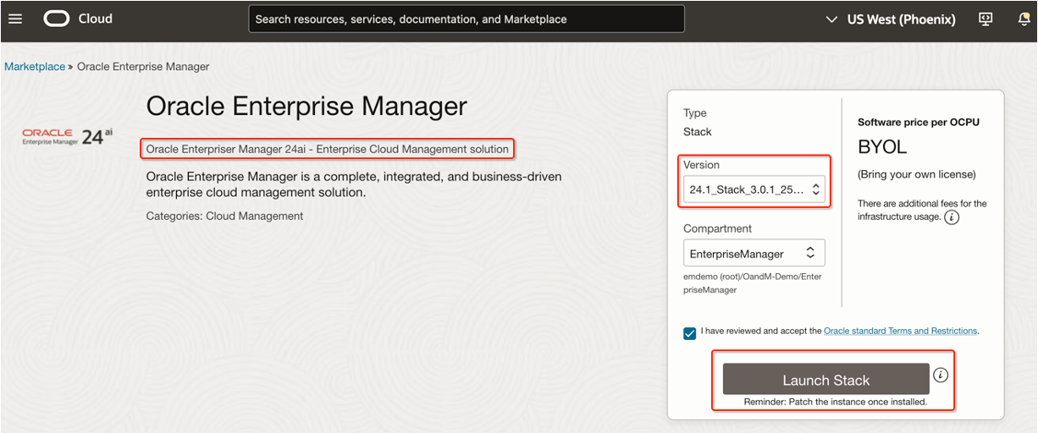Open the Compartment dropdown showing EnterpriseManager
This screenshot has width=1038, height=433.
[x=754, y=253]
